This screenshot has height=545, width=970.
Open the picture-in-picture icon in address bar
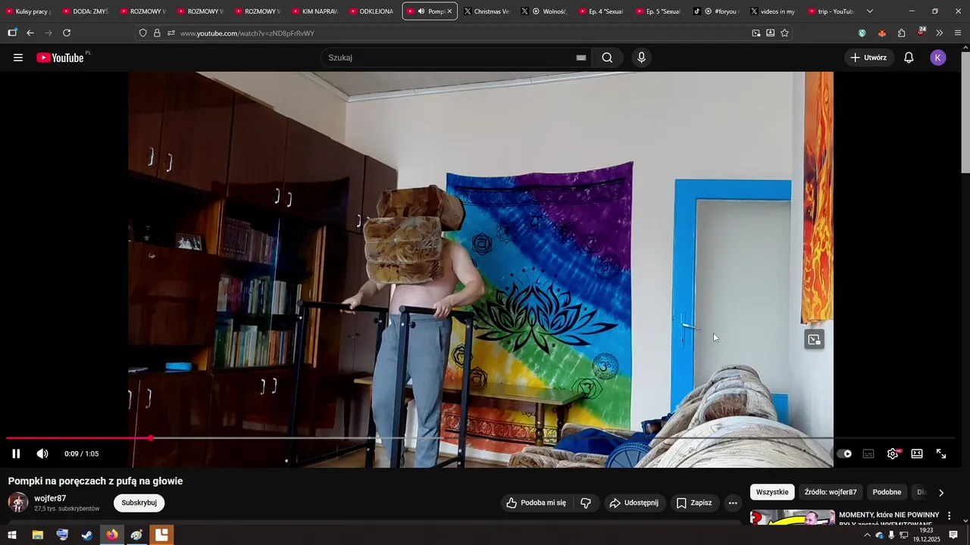[x=756, y=33]
